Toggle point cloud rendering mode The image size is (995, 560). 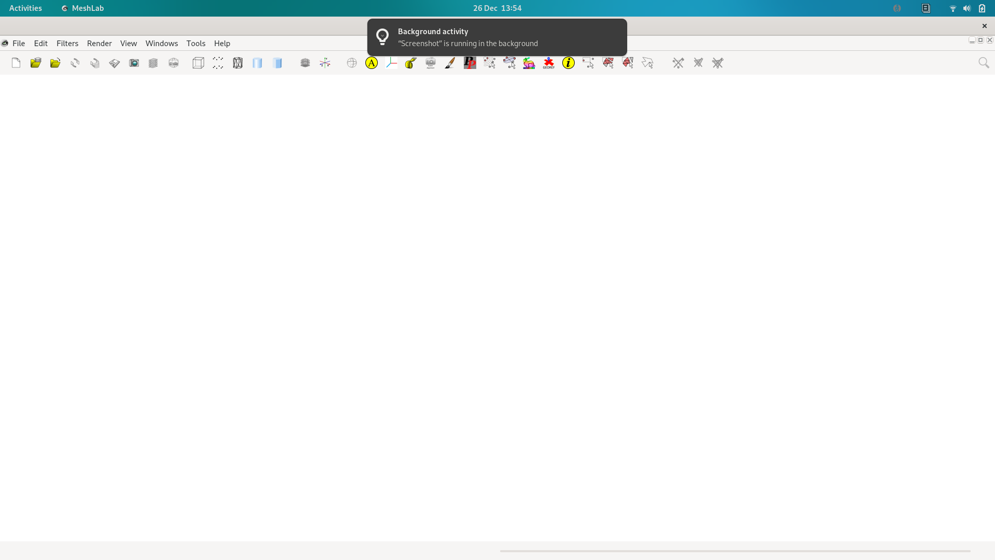pyautogui.click(x=218, y=63)
